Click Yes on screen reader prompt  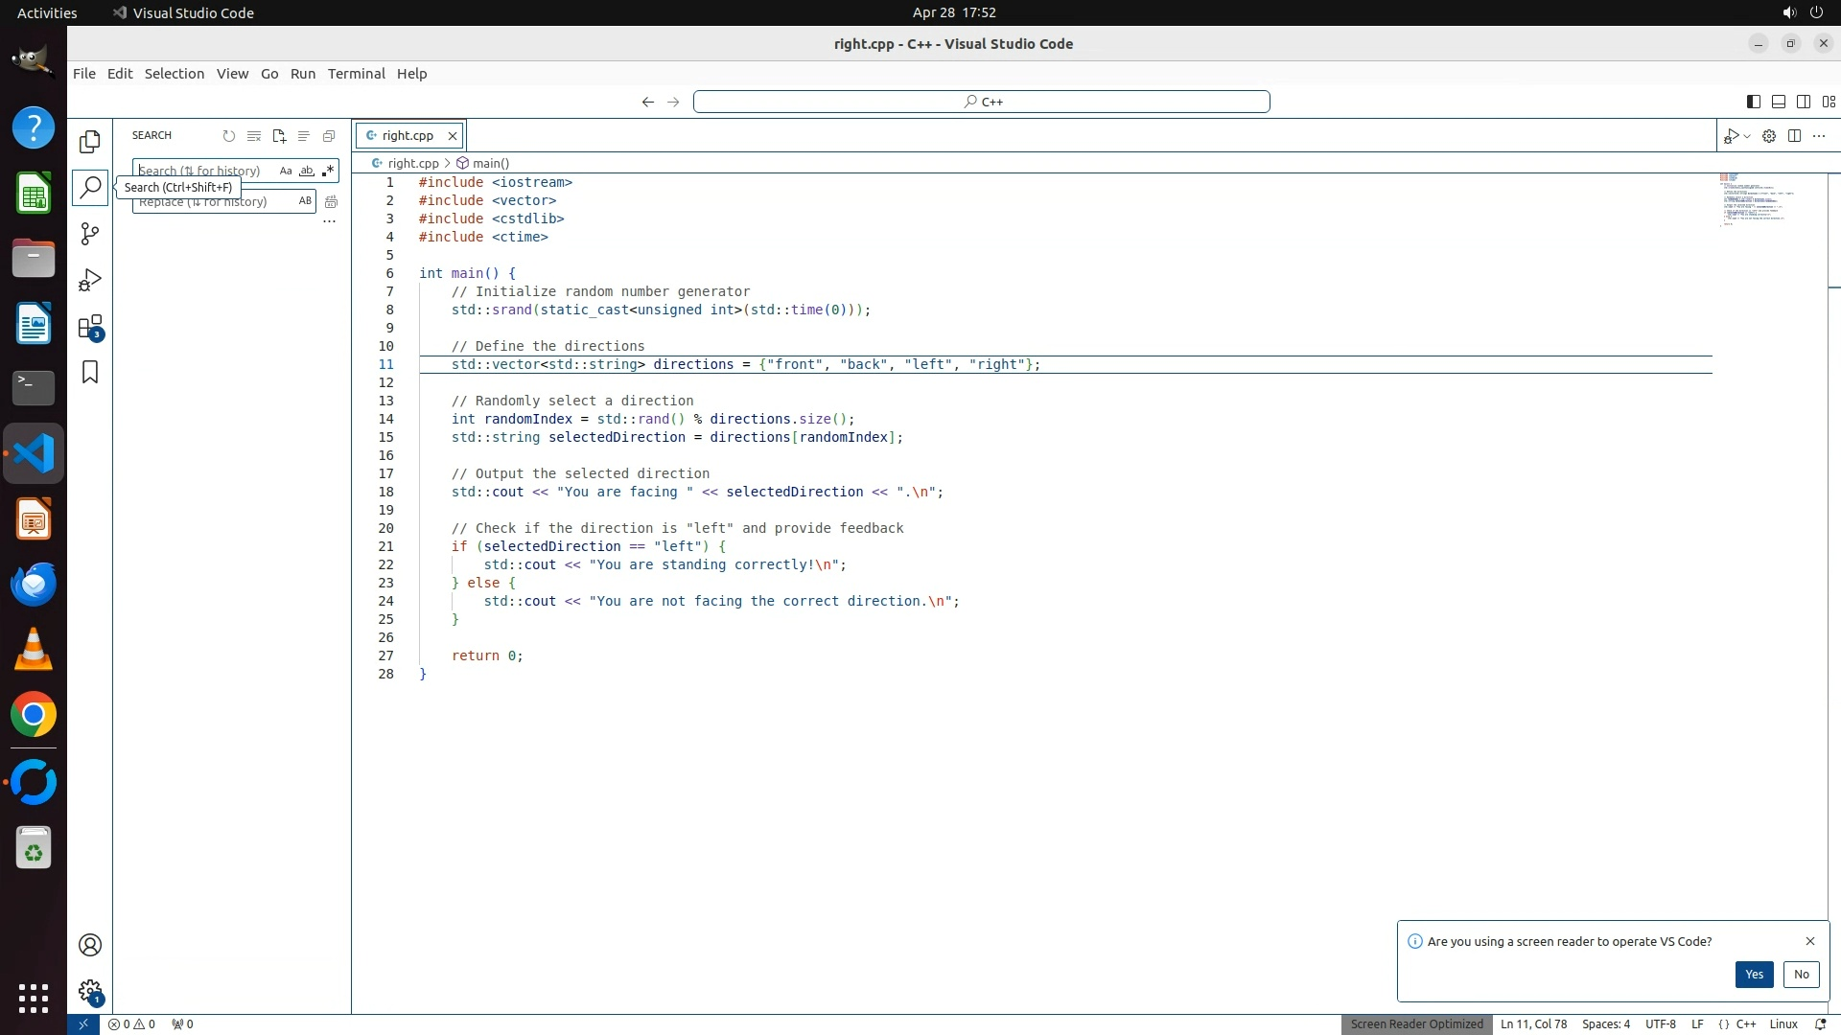point(1754,974)
